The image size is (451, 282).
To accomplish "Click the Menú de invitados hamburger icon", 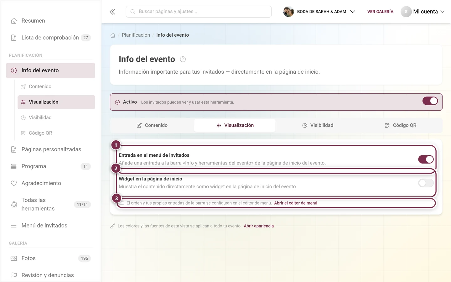I will click(x=14, y=226).
